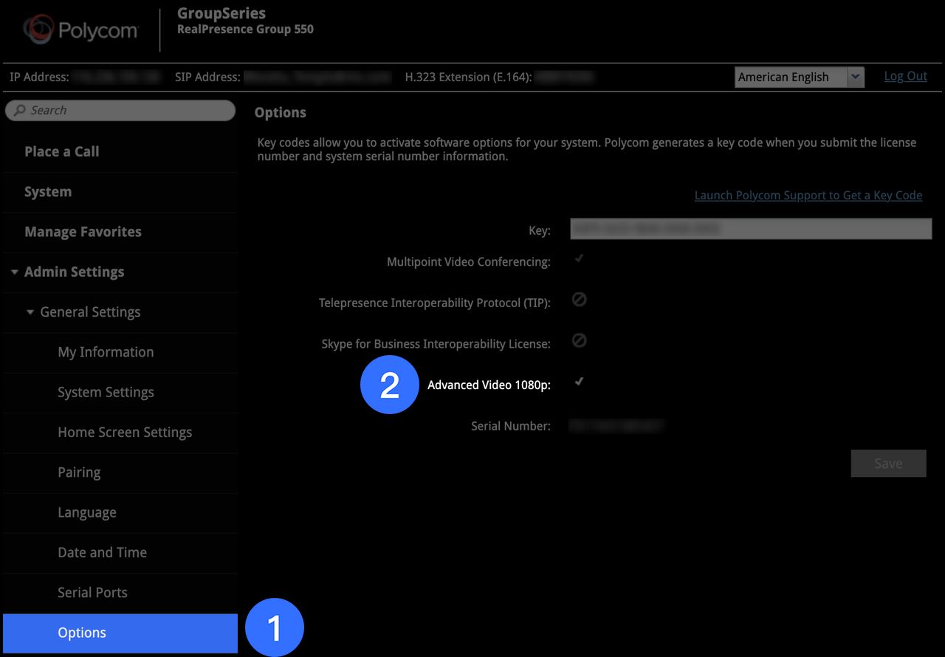945x657 pixels.
Task: Select the Options sidebar item
Action: (x=82, y=633)
